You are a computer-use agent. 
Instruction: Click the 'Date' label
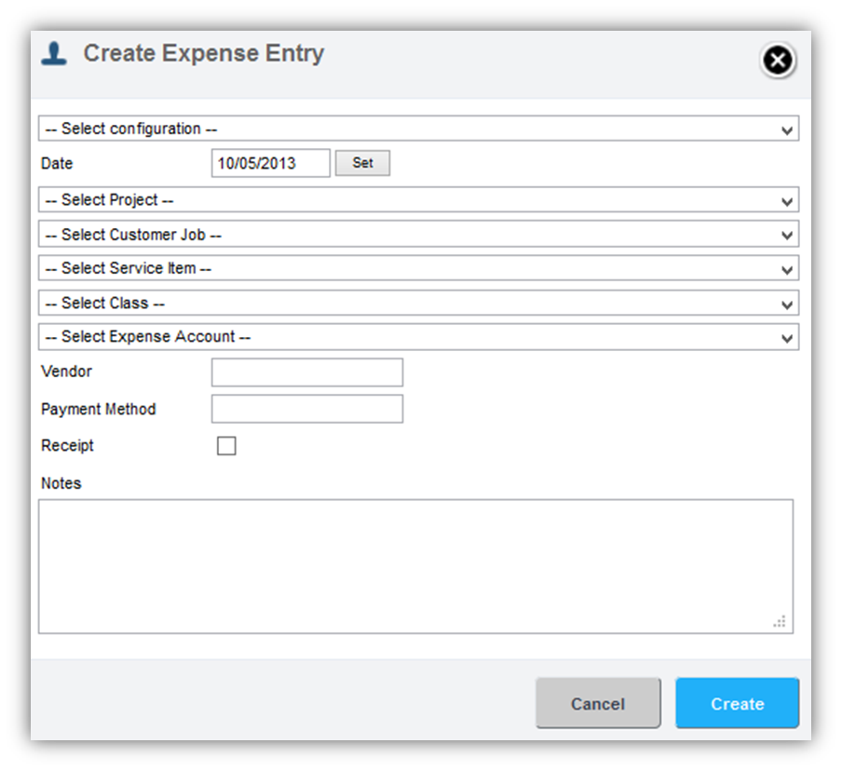pos(57,163)
